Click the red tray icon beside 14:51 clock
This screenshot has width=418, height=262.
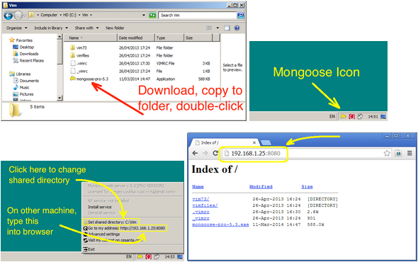coord(351,116)
